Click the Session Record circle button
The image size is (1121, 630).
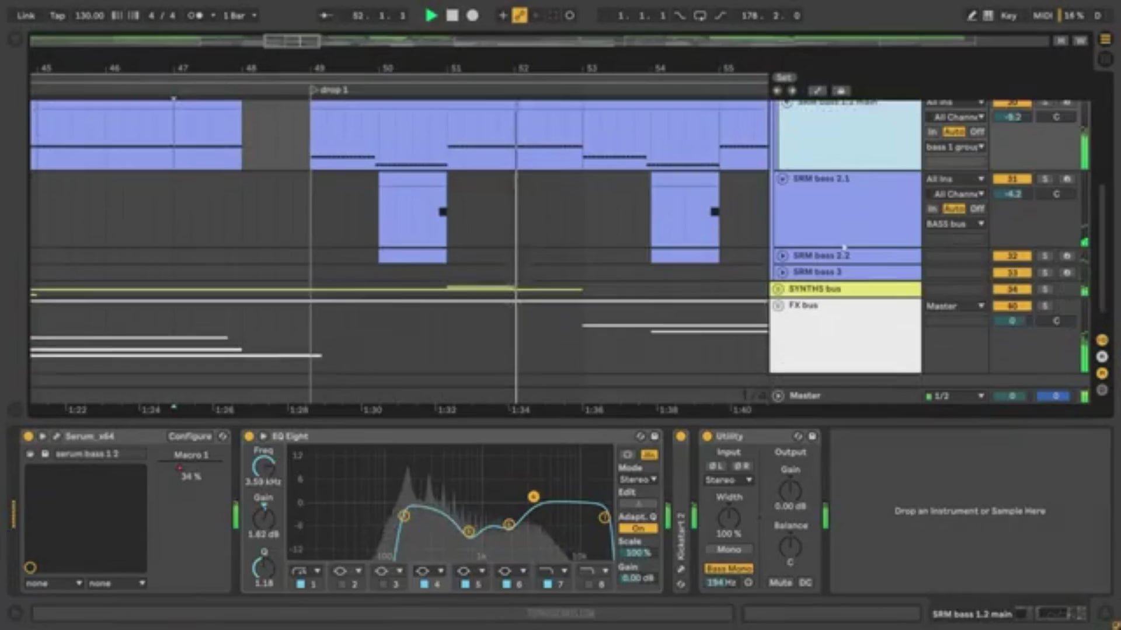tap(569, 16)
